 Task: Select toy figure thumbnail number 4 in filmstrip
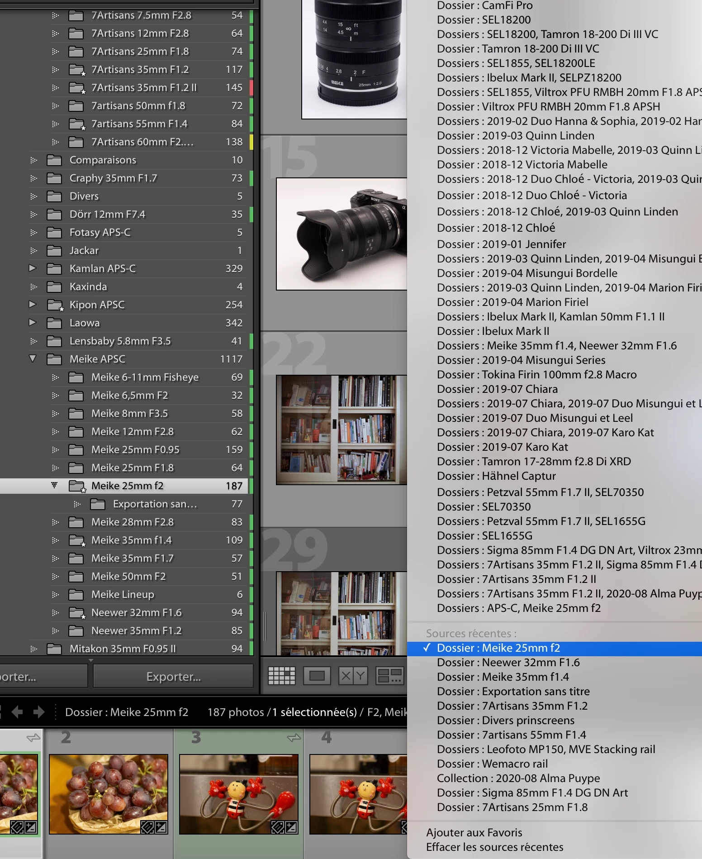(x=358, y=794)
